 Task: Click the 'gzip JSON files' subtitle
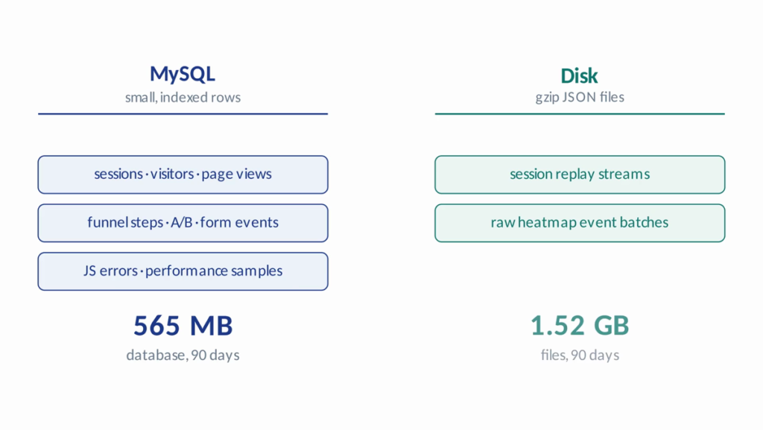580,98
